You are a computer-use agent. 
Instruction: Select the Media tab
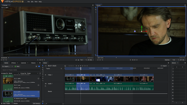(x=6, y=63)
